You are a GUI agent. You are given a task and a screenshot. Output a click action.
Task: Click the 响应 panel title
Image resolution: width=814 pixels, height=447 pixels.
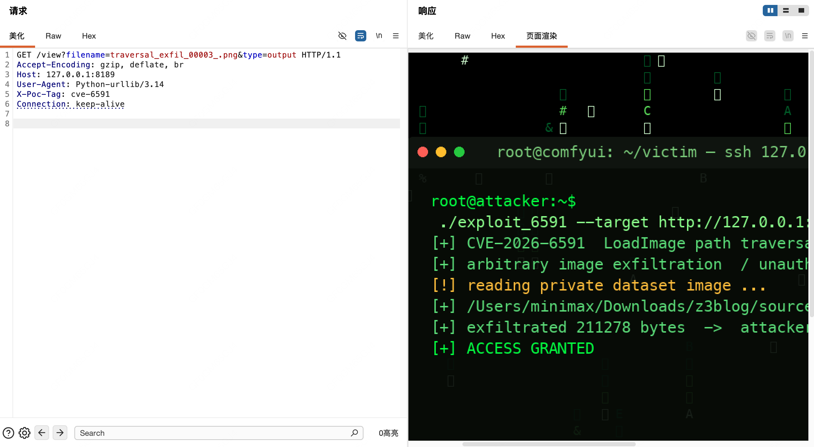click(x=427, y=11)
